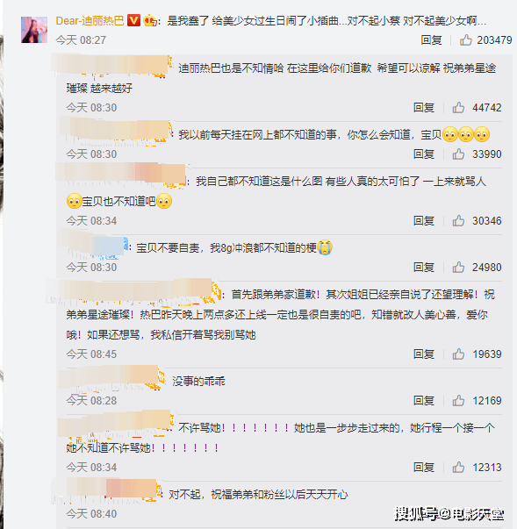Click thumbs-up next to 12313
This screenshot has height=529, width=517.
458,468
